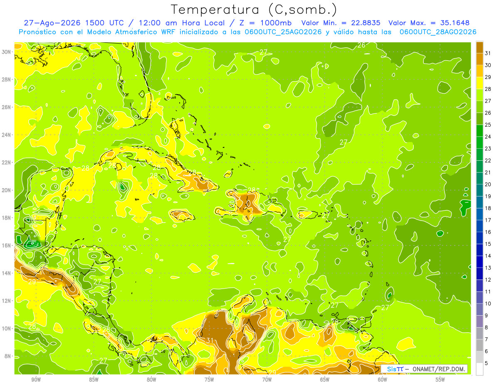Click the '90W' longitude label

coord(36,380)
